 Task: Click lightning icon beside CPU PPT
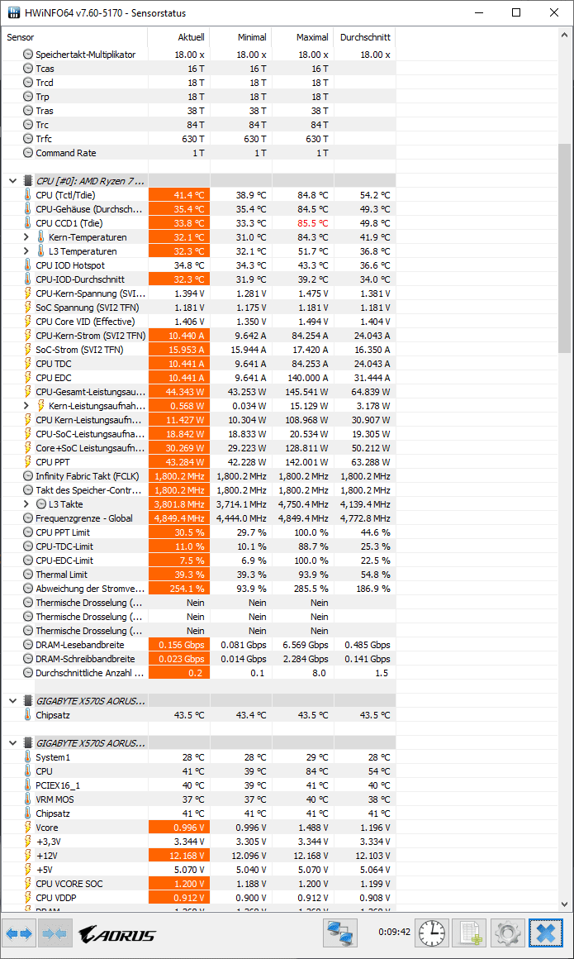(x=27, y=462)
